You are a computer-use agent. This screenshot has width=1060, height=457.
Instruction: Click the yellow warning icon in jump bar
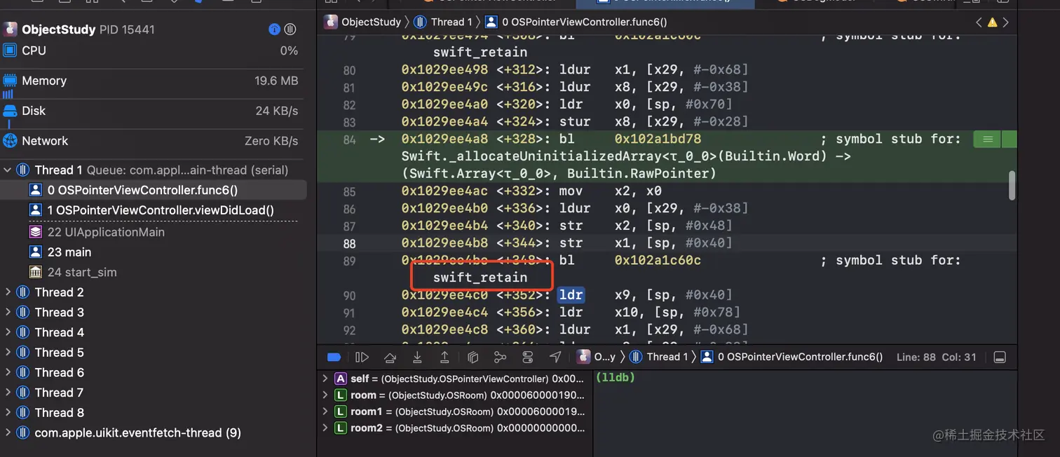click(x=992, y=22)
